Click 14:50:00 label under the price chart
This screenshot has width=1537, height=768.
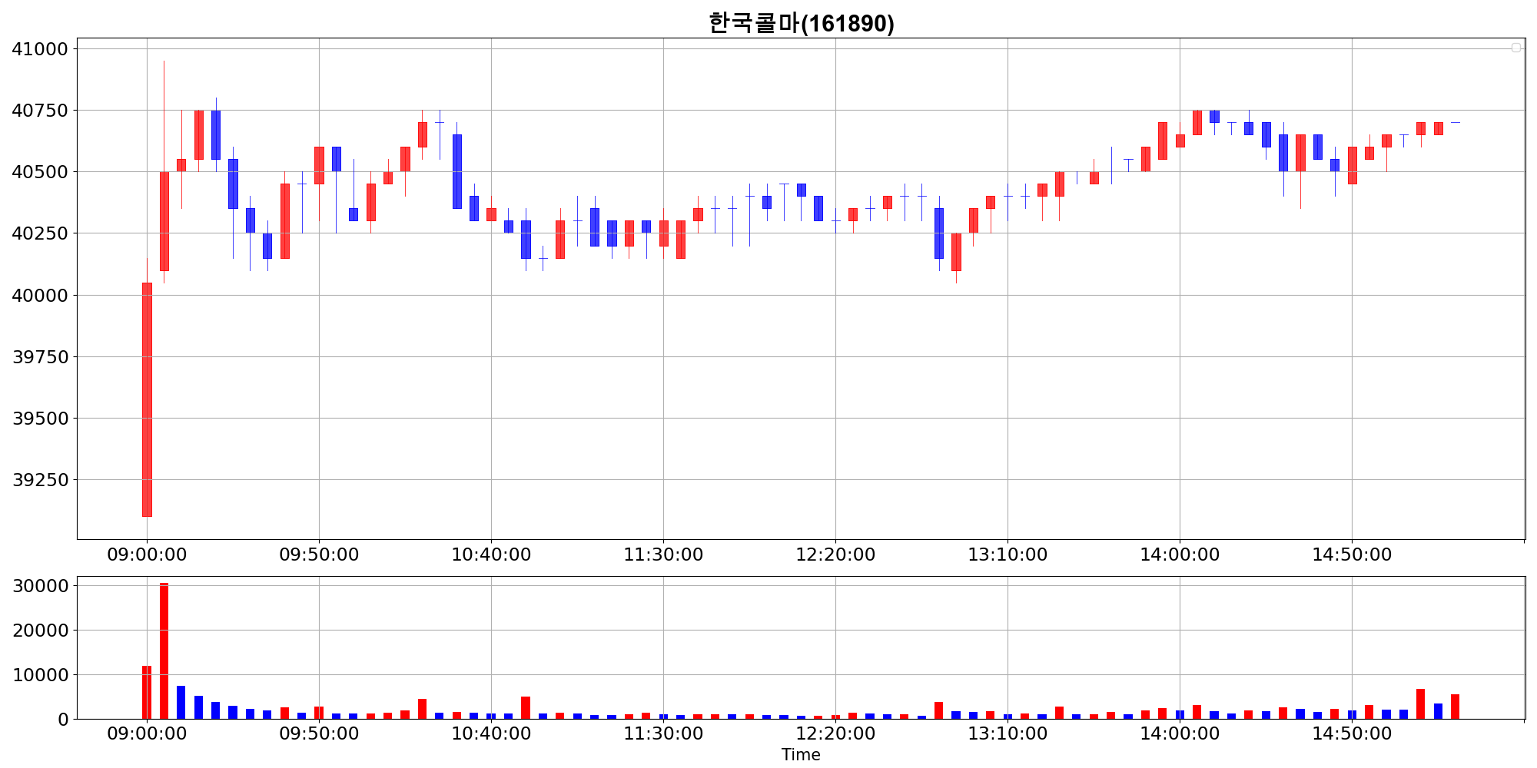tap(1352, 554)
